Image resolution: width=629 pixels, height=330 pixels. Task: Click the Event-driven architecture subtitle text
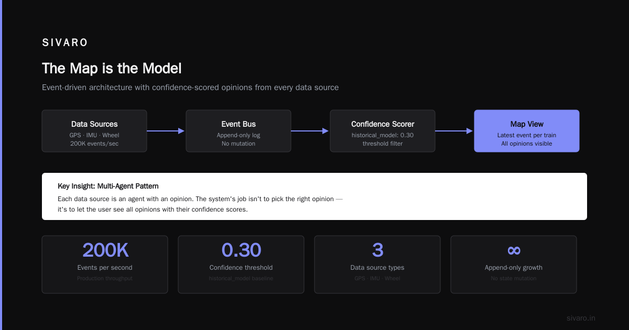pos(190,87)
